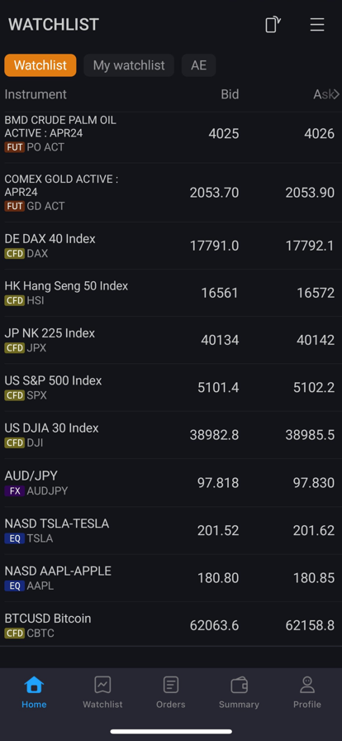Open the hamburger menu icon
Screen dimensions: 342x741
tap(317, 25)
